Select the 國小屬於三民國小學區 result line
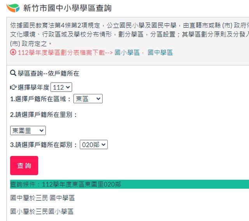 click(x=42, y=211)
